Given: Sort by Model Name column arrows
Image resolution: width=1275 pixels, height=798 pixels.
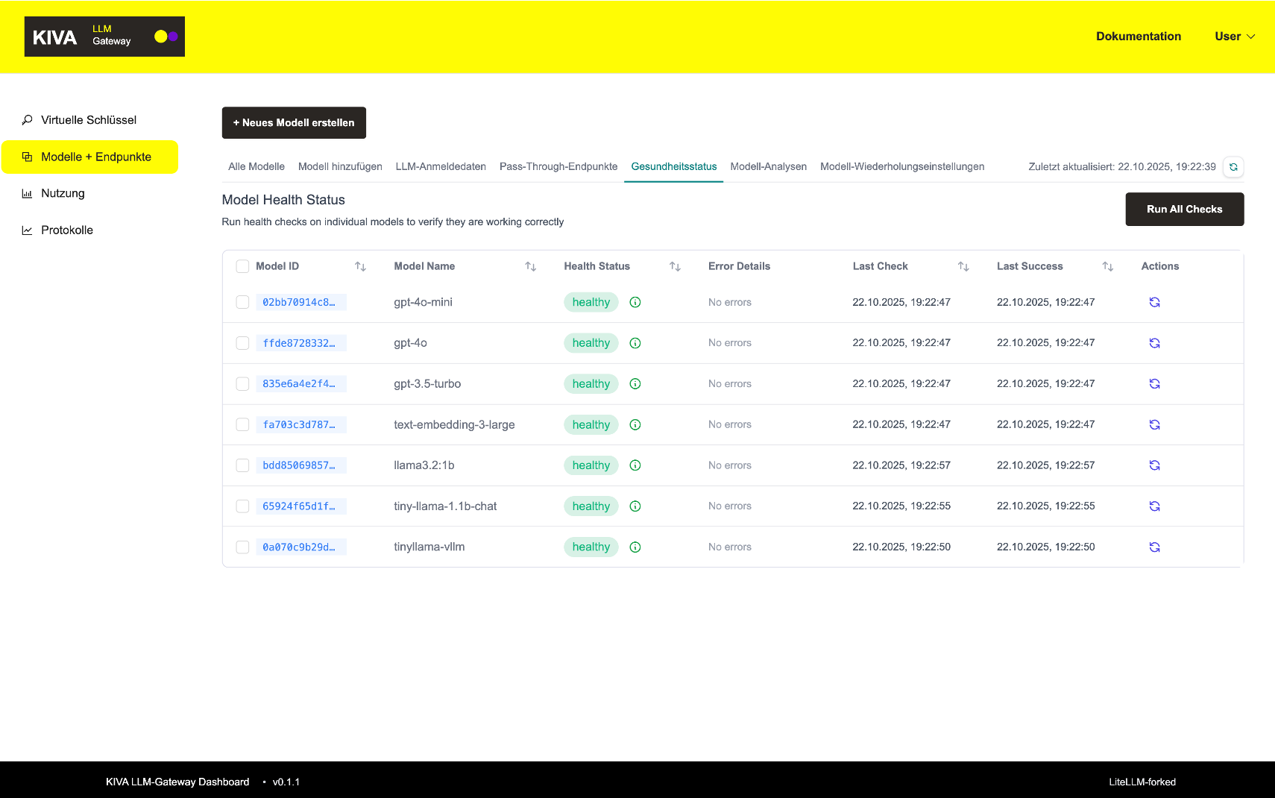Looking at the screenshot, I should [530, 266].
